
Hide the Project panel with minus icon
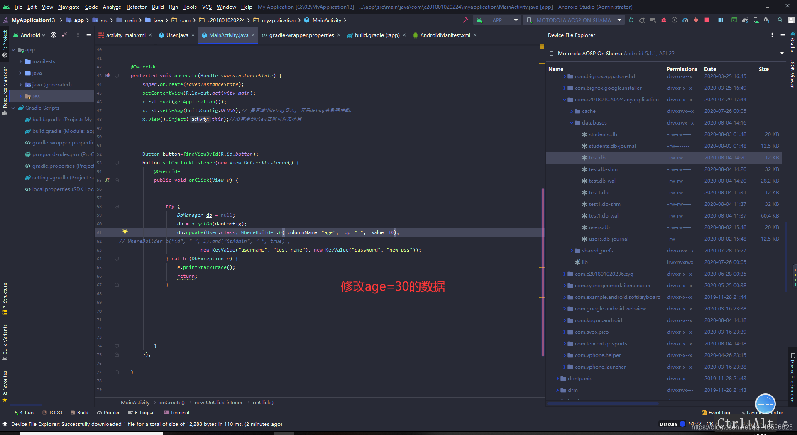tap(88, 35)
